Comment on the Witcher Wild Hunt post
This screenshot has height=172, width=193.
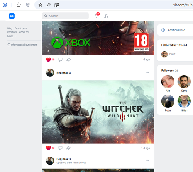tap(60, 148)
